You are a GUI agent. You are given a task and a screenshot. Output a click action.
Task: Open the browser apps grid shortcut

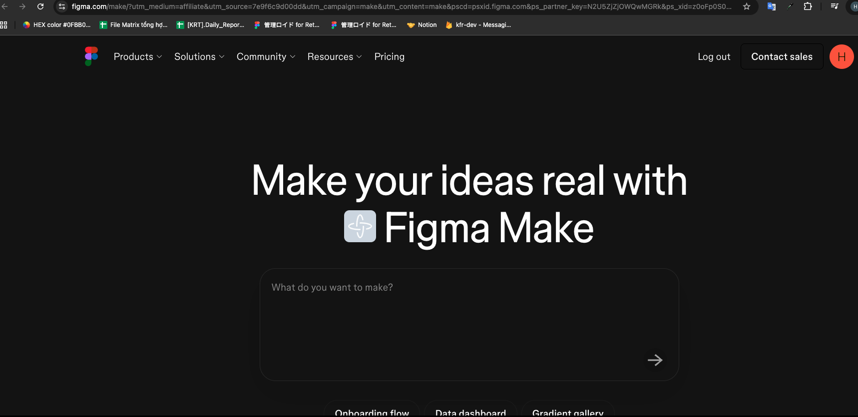pos(4,25)
